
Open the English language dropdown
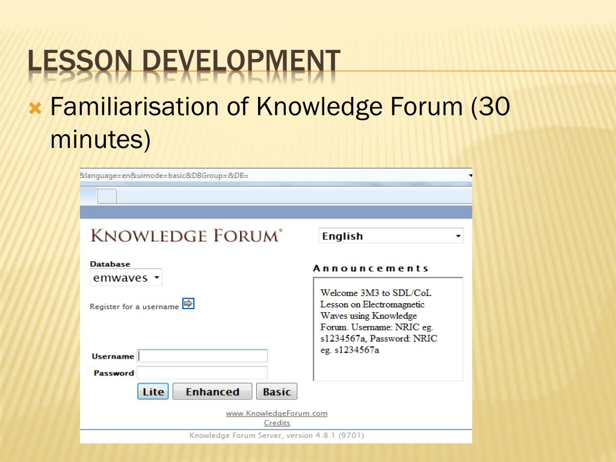point(391,236)
